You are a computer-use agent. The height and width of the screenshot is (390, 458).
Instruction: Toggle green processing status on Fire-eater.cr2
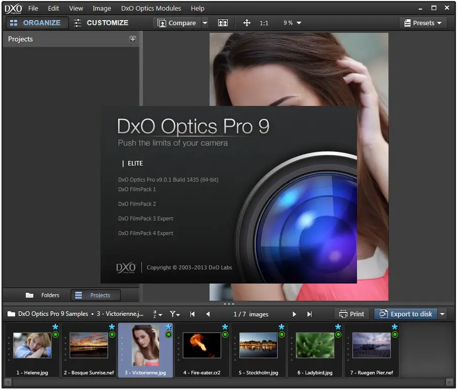point(225,335)
